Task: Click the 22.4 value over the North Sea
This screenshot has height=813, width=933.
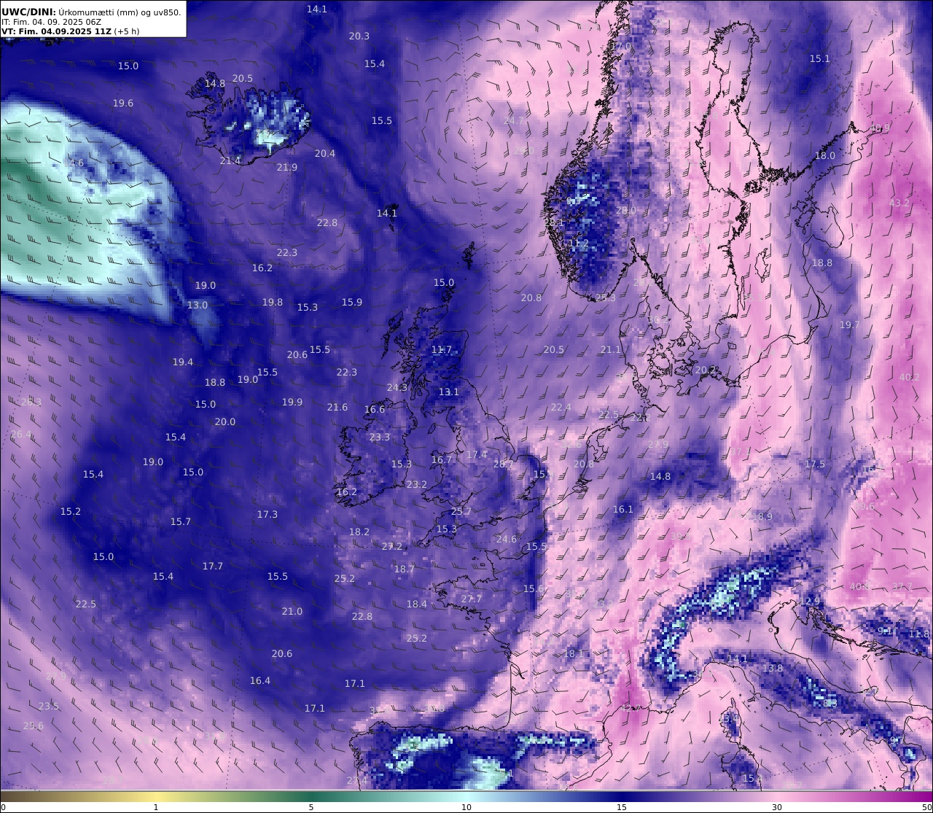Action: coord(561,407)
